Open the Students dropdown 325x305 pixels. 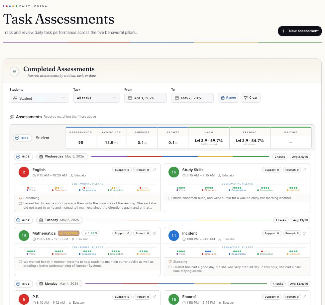pyautogui.click(x=39, y=98)
